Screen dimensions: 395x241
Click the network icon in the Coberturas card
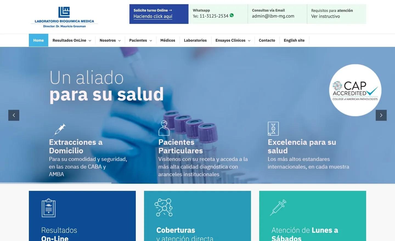coord(164,207)
